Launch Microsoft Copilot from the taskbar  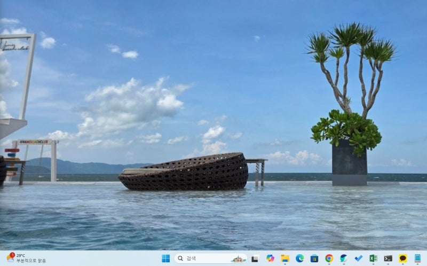coord(270,259)
